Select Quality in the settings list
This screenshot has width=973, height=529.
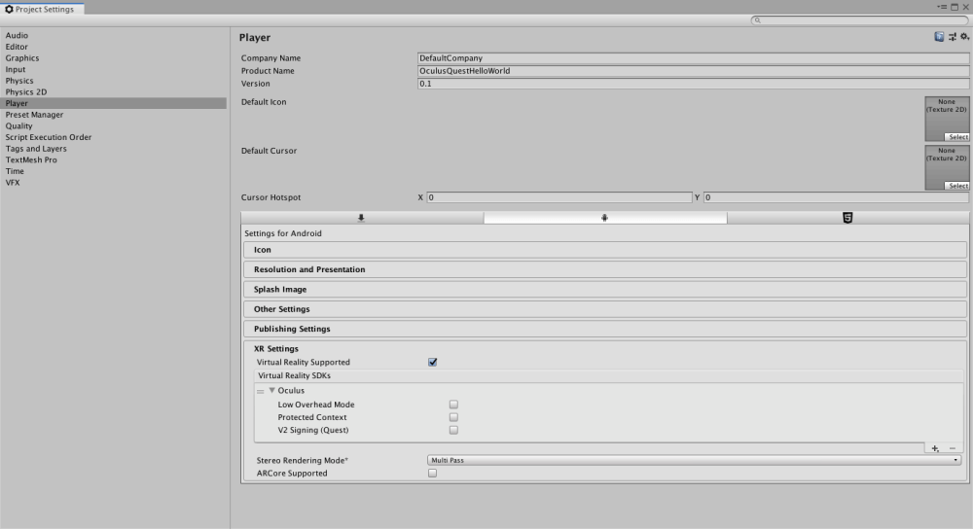pos(18,126)
